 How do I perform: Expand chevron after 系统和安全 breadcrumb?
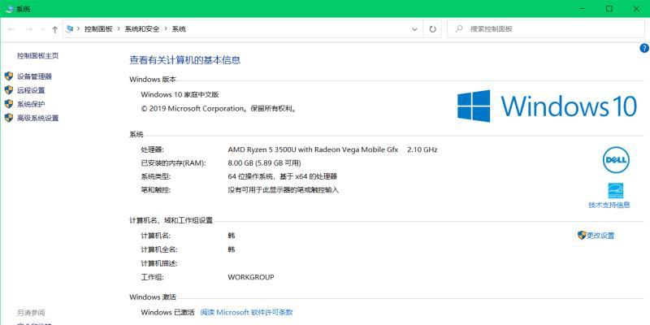tap(166, 29)
